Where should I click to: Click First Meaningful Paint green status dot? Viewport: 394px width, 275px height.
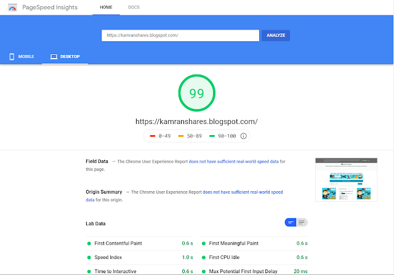tap(204, 244)
